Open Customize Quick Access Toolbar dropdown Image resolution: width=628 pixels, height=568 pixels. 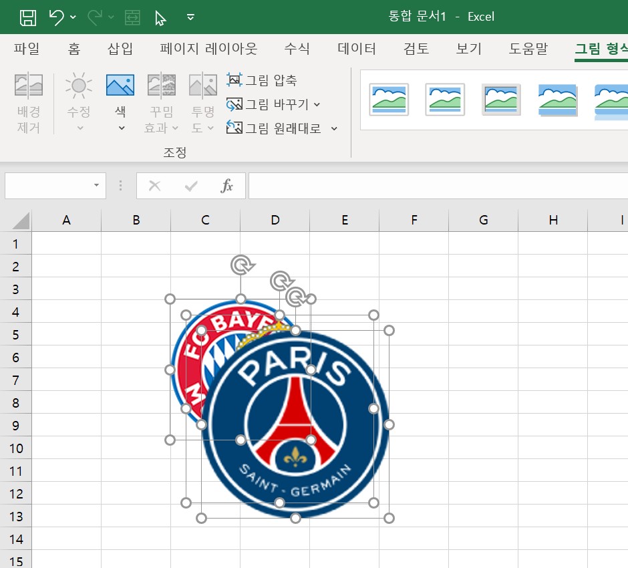click(x=190, y=17)
